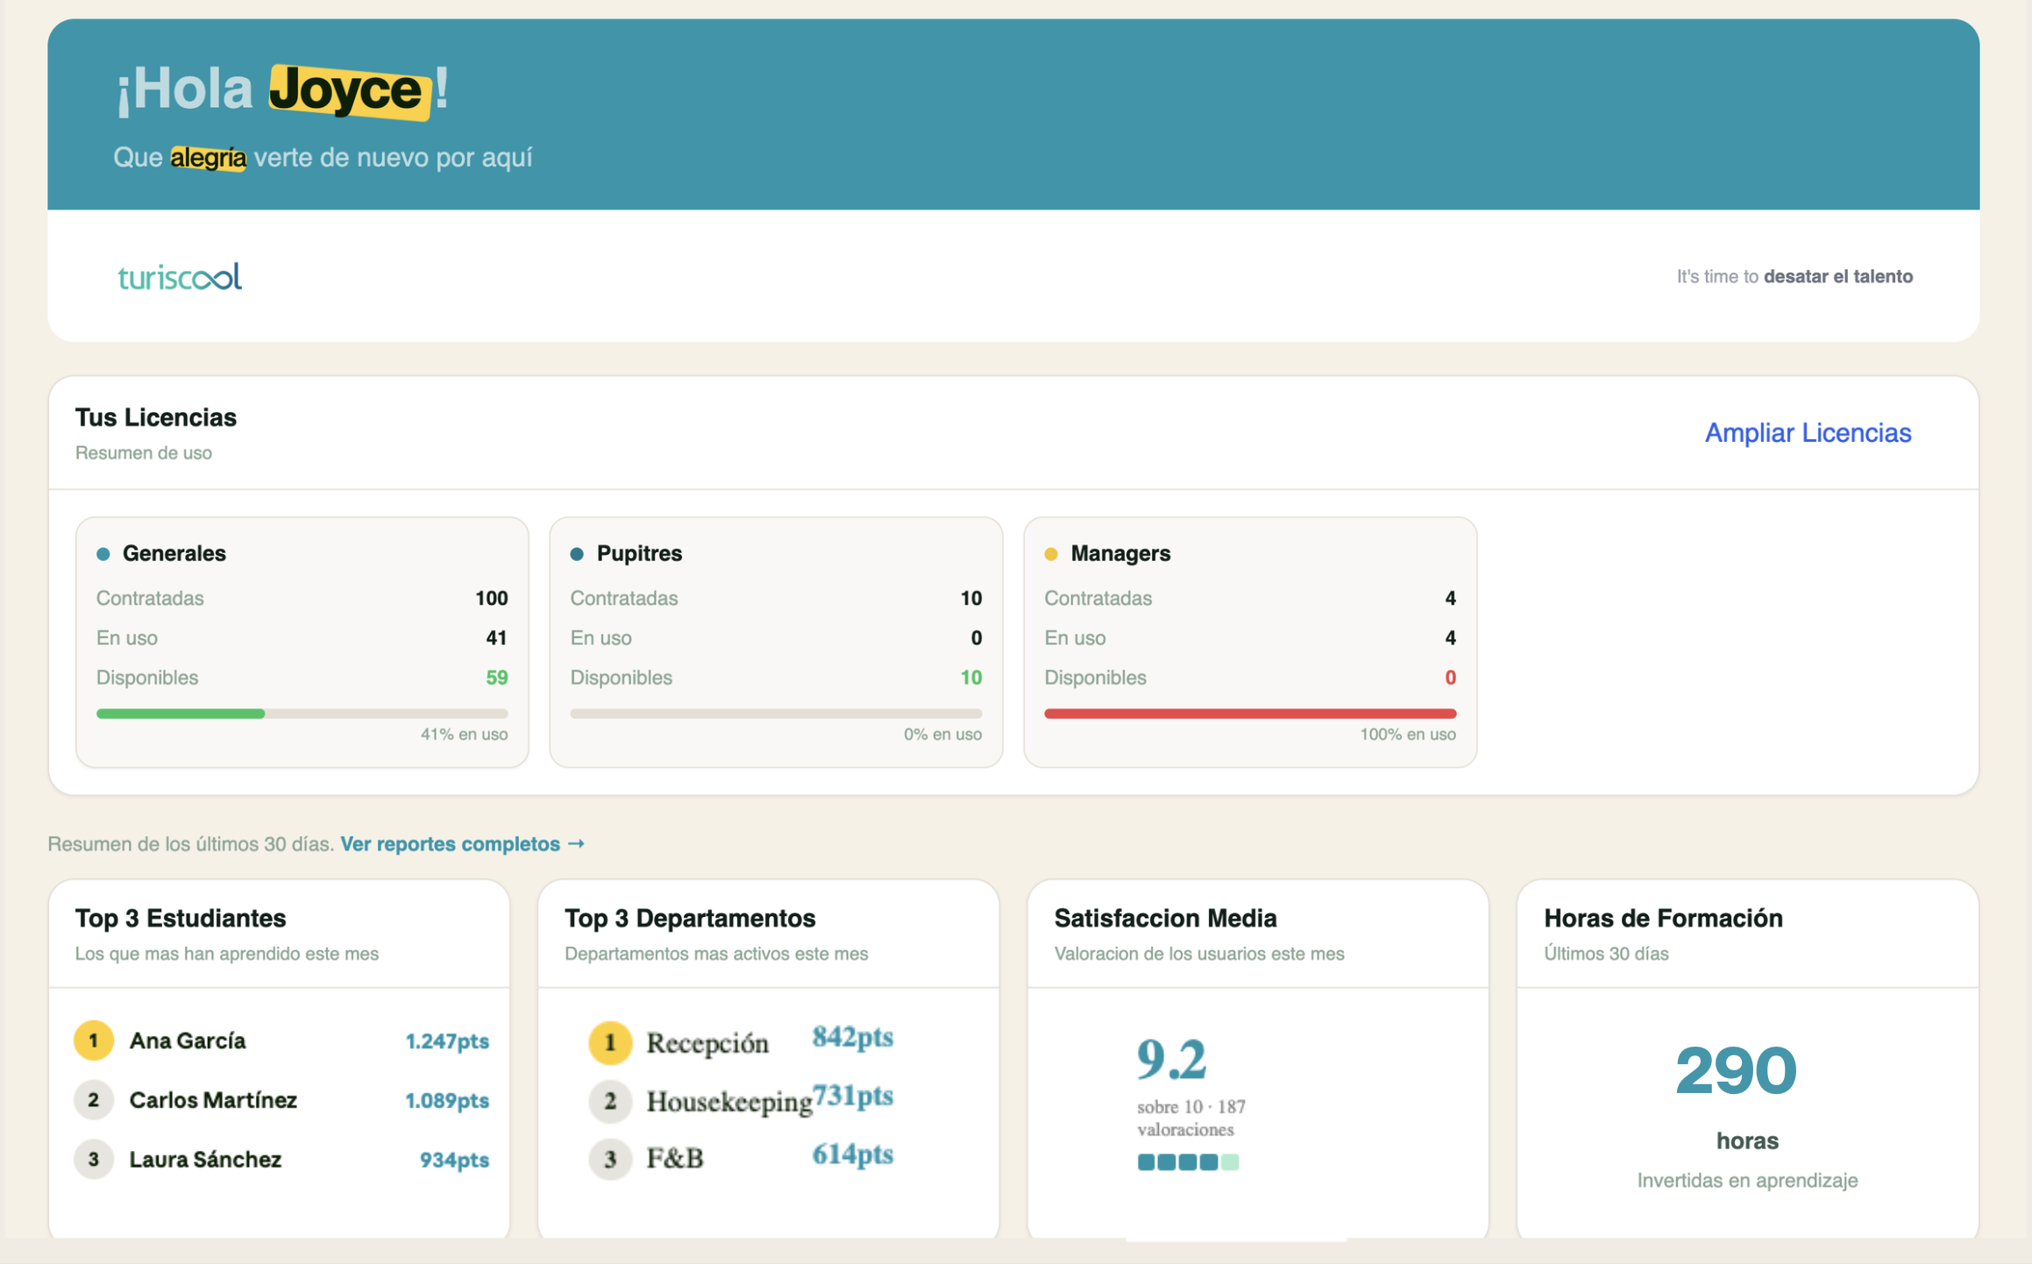
Task: Click the 290 horas training figure
Action: click(1736, 1071)
